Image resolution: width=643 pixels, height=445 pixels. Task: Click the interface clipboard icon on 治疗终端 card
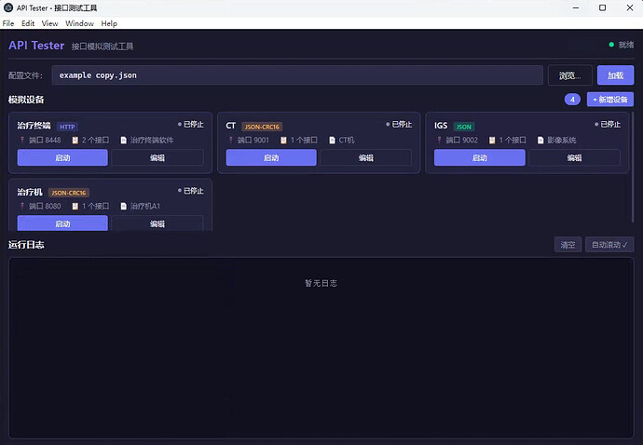pos(75,141)
